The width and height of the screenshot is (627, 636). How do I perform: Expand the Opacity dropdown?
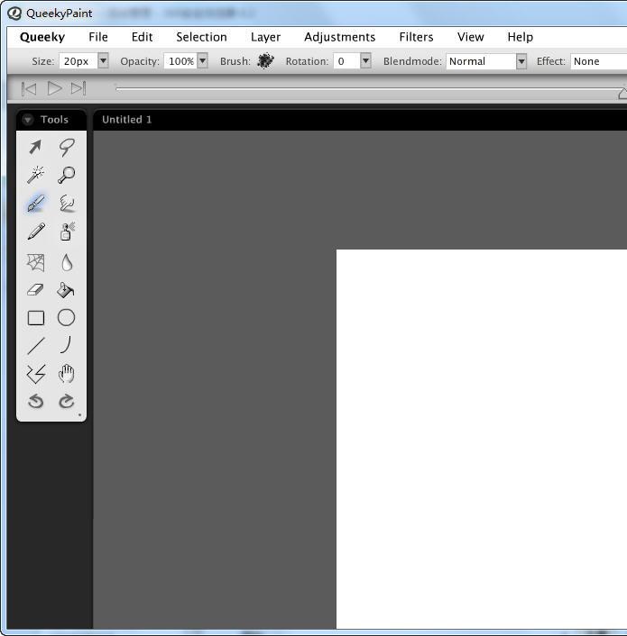coord(202,61)
